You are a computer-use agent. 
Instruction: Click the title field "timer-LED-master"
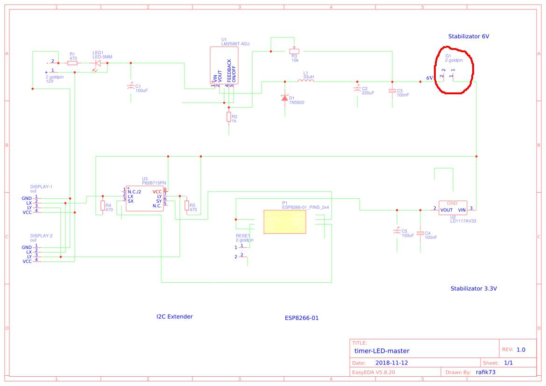coord(382,351)
